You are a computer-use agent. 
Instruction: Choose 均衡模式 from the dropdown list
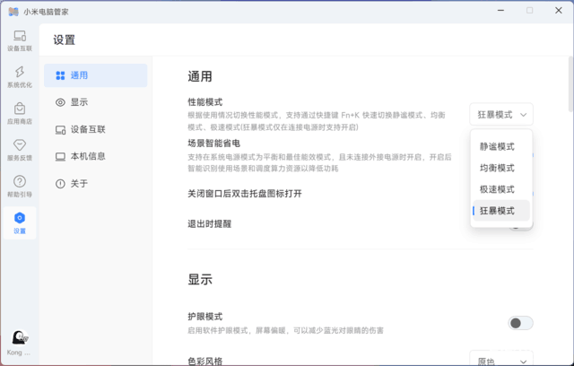(501, 168)
